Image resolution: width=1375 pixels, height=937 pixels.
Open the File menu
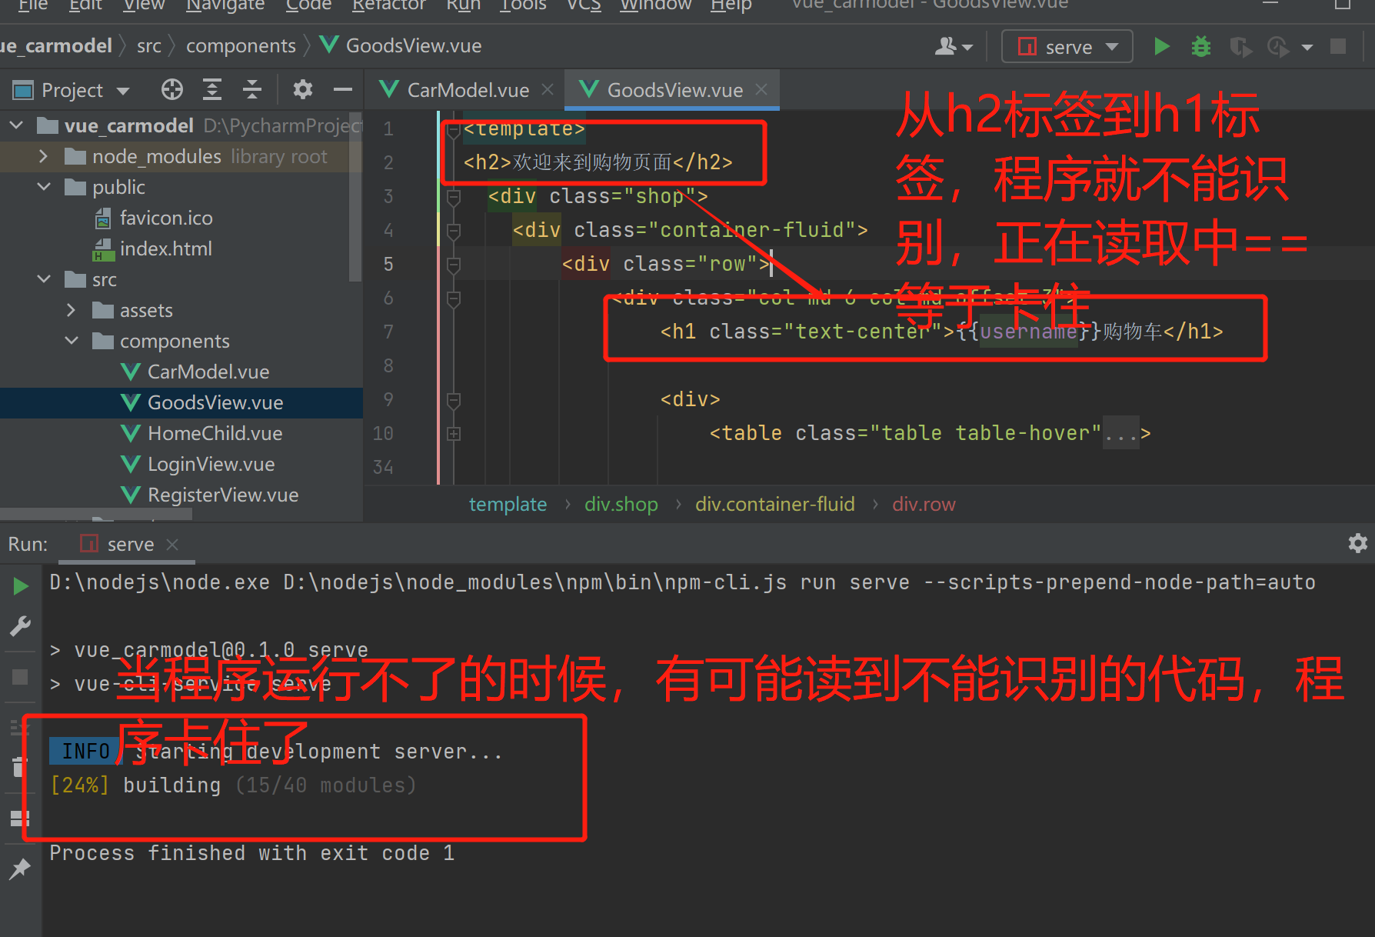click(32, 5)
